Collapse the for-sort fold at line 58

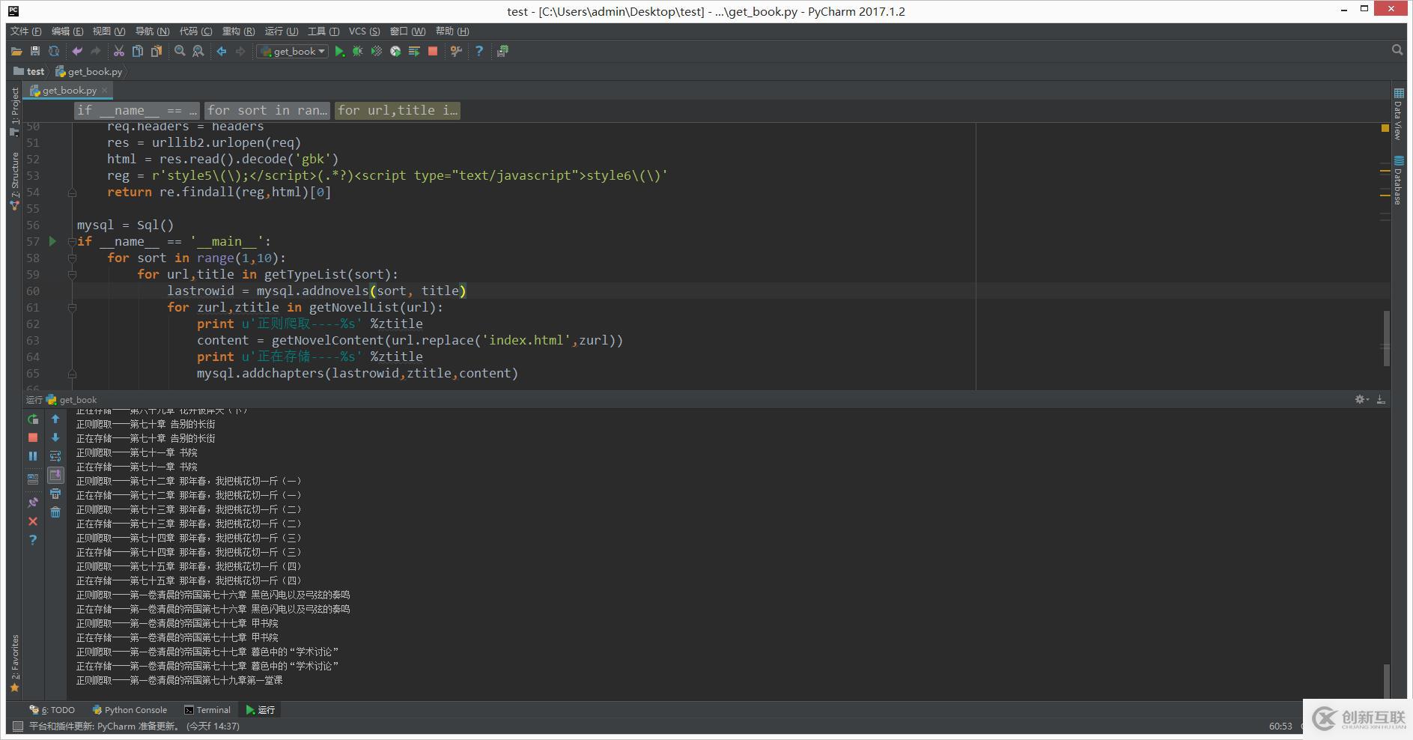(x=72, y=258)
